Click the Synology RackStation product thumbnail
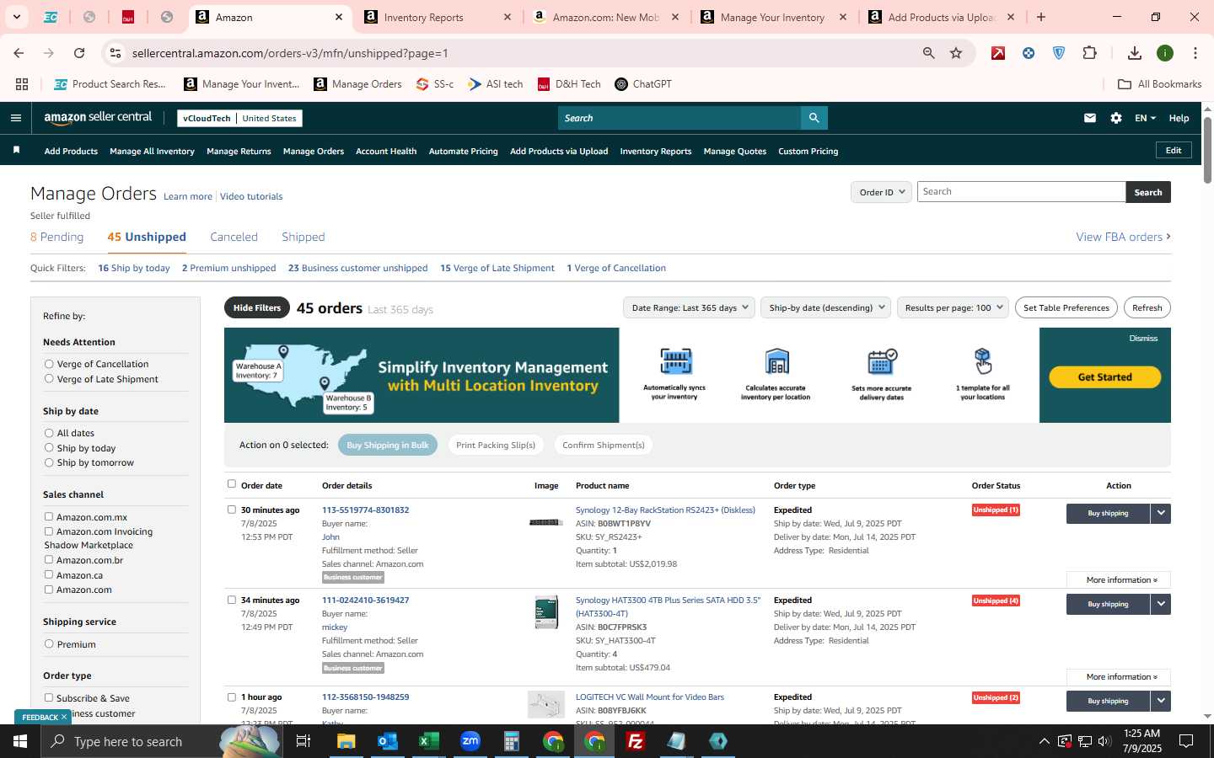 545,522
